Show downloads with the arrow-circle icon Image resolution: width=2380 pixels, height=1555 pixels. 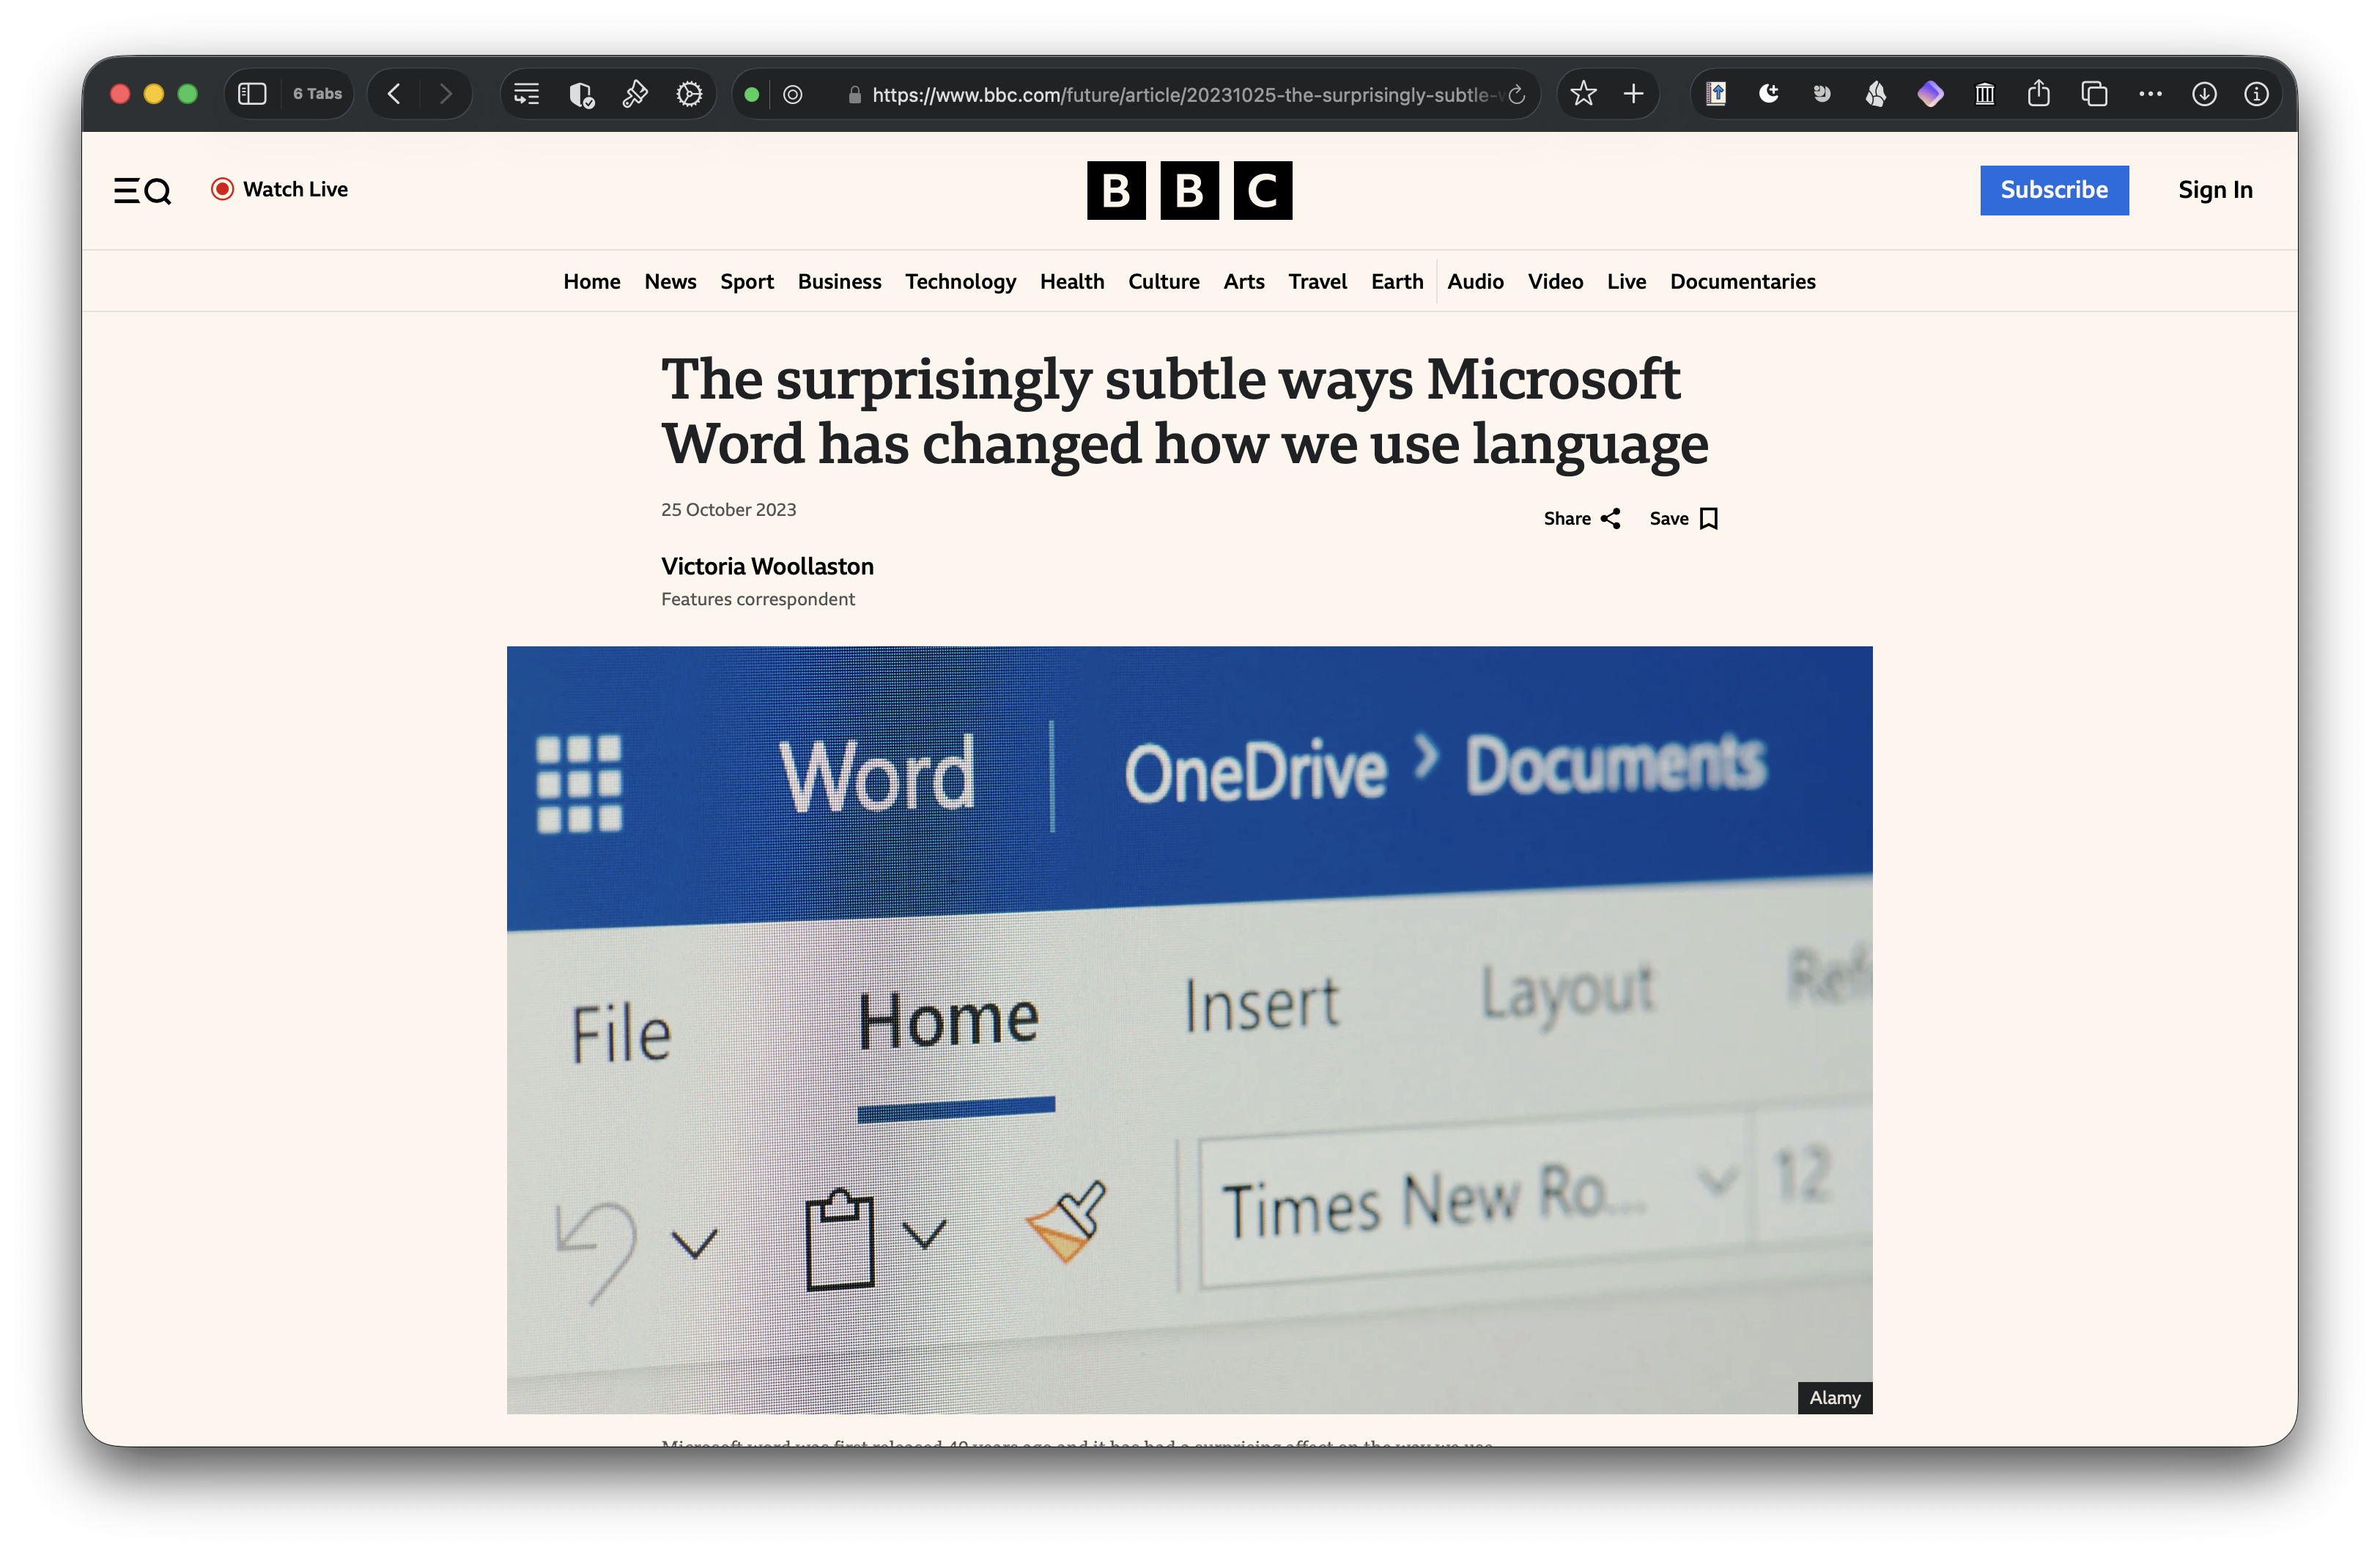(2205, 94)
